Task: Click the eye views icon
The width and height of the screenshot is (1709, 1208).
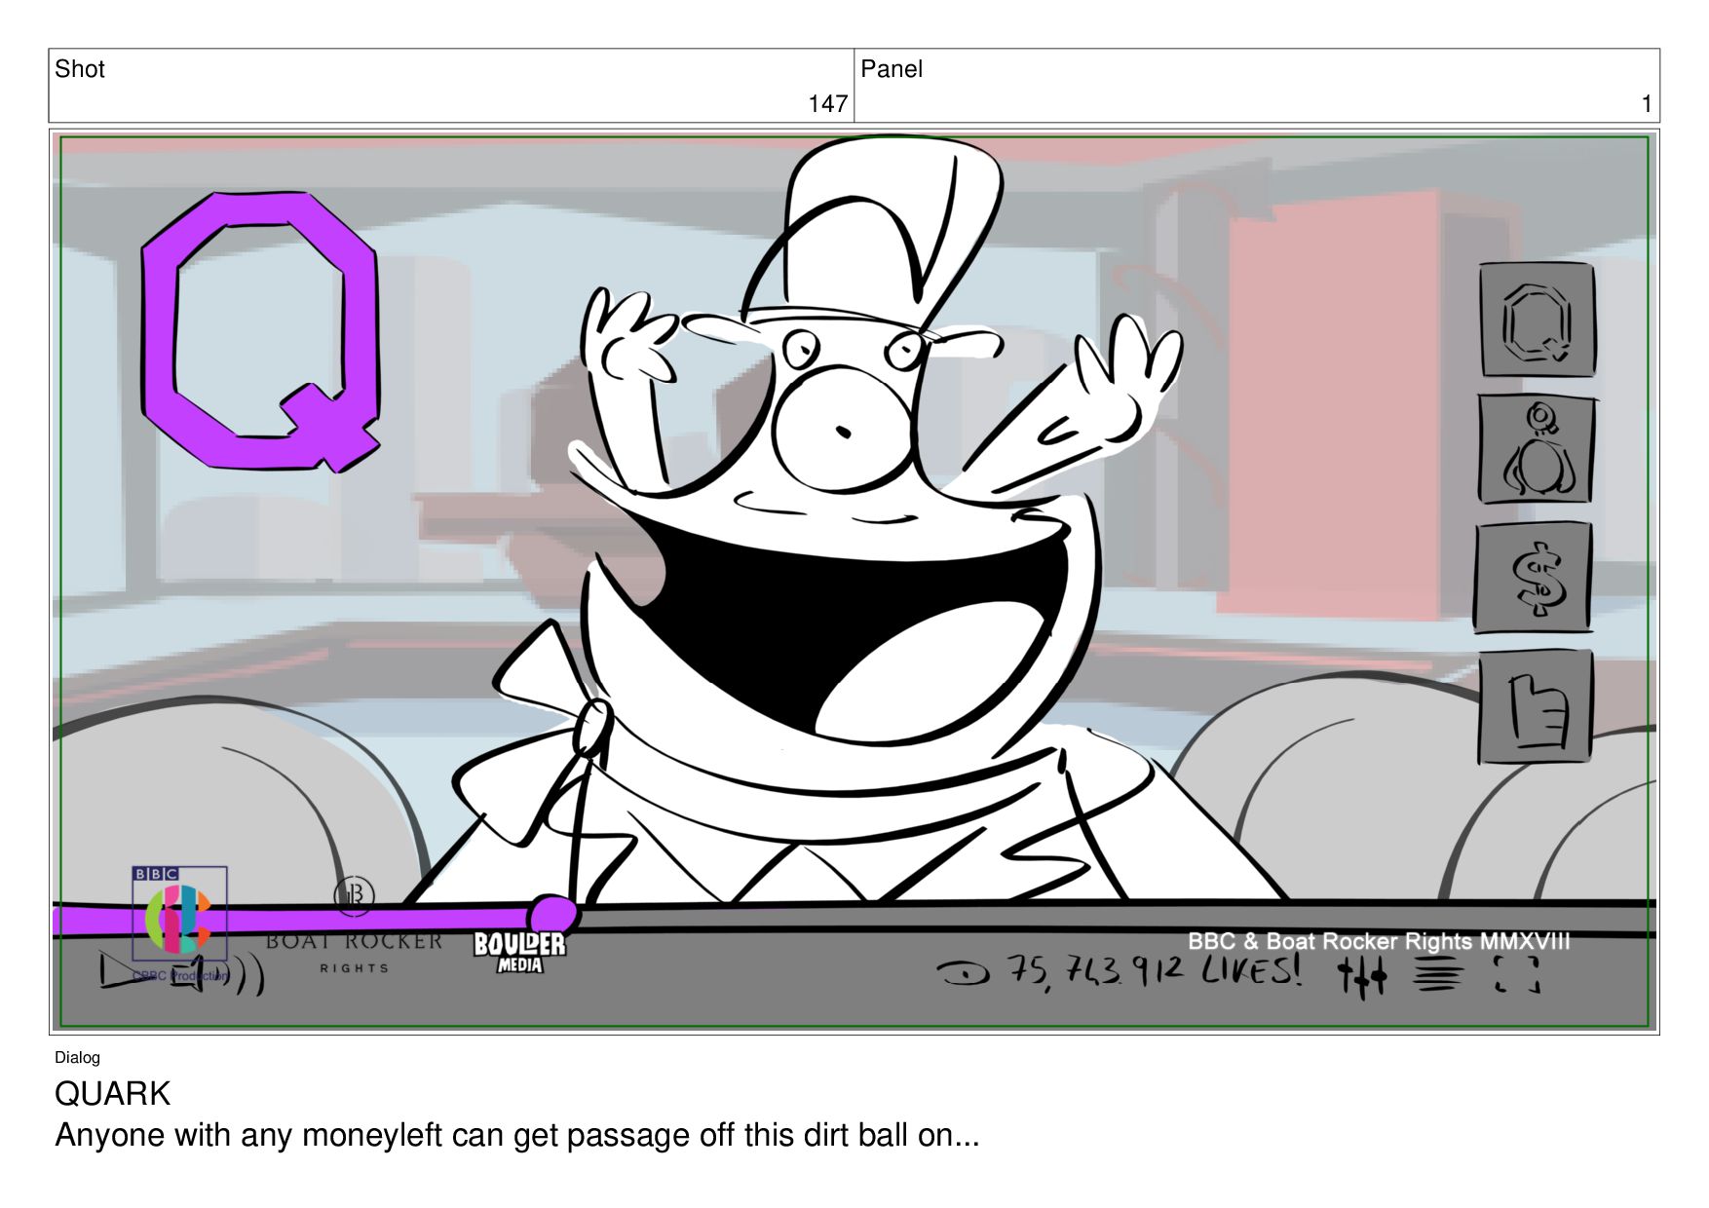Action: click(962, 972)
